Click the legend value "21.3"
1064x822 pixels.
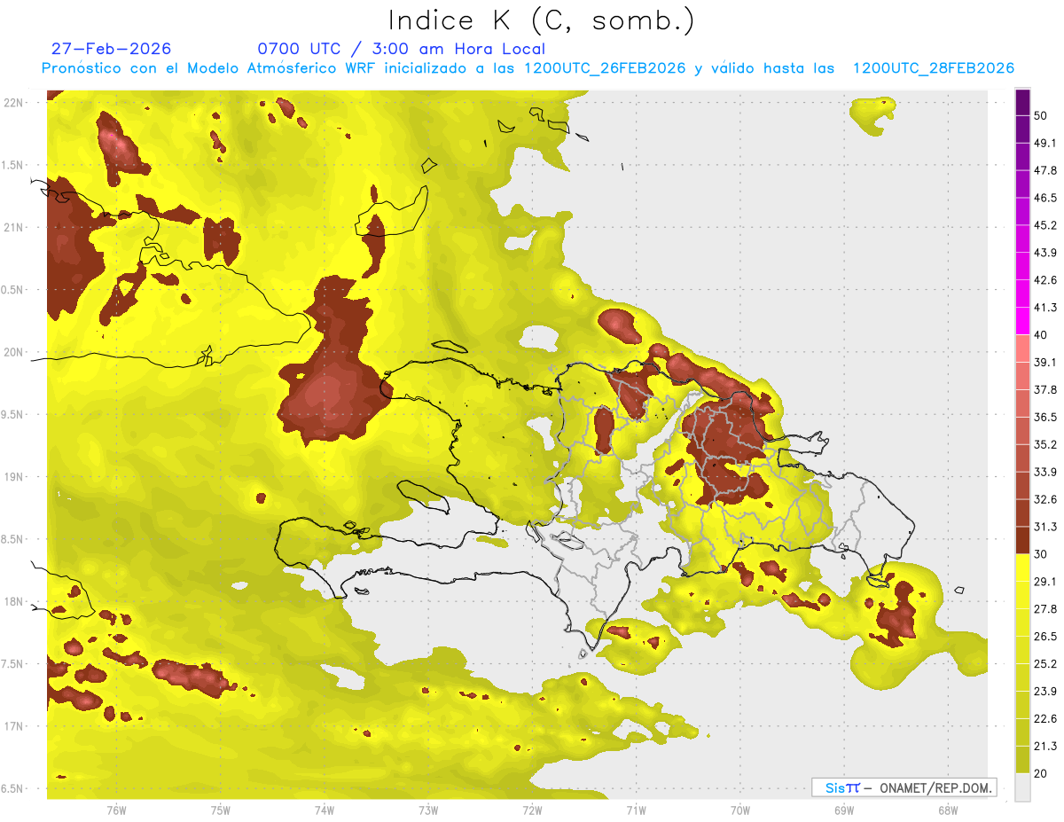pyautogui.click(x=1046, y=746)
